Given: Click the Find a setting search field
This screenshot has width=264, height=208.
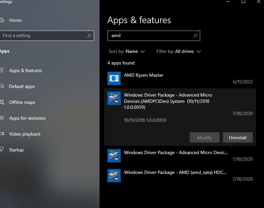Looking at the screenshot, I should (43, 36).
